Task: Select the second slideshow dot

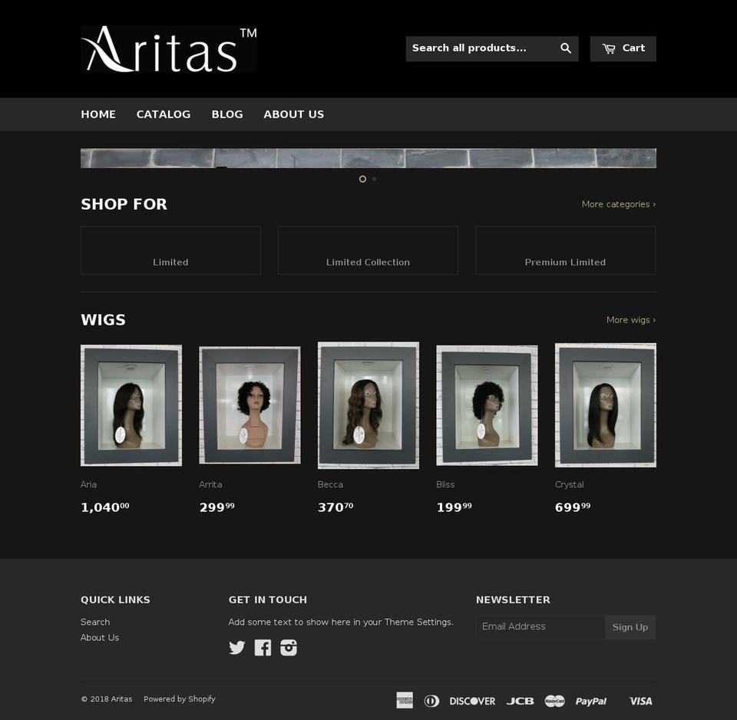Action: (374, 179)
